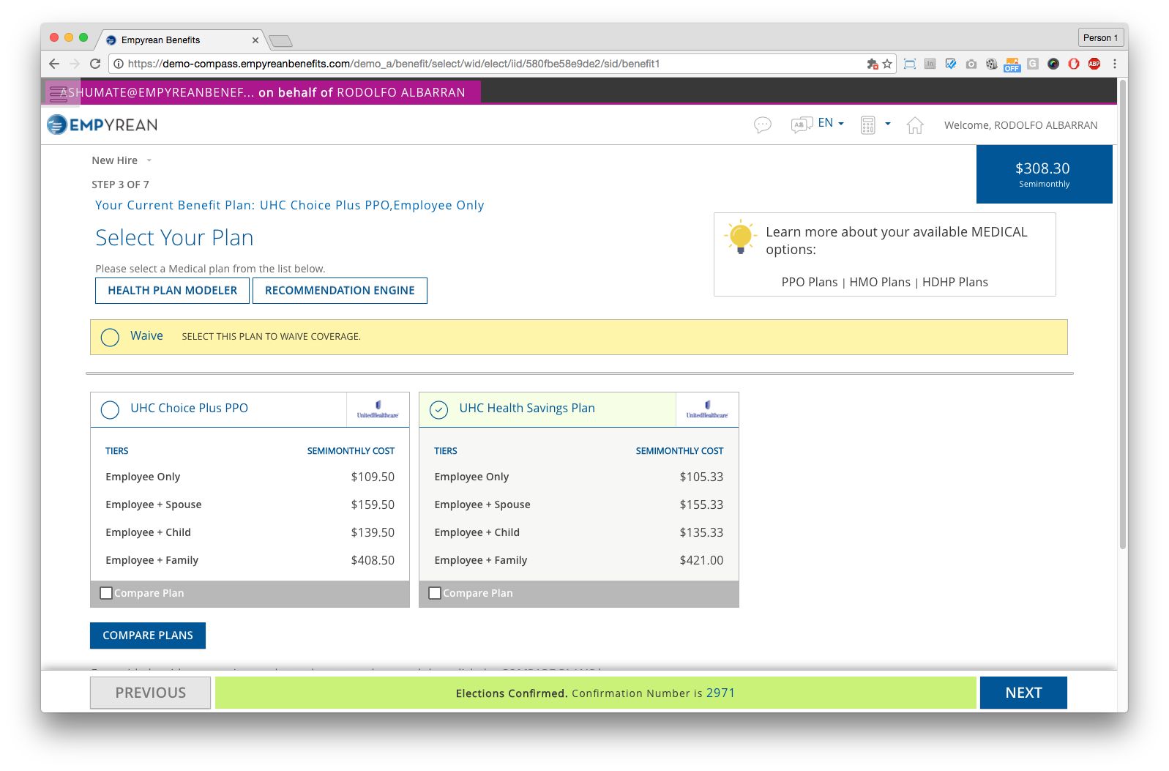Click the $105.33 Employee Only cost
This screenshot has height=771, width=1169.
pyautogui.click(x=701, y=477)
